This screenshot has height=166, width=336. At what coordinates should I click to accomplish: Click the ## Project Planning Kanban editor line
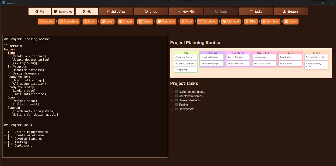tap(27, 39)
